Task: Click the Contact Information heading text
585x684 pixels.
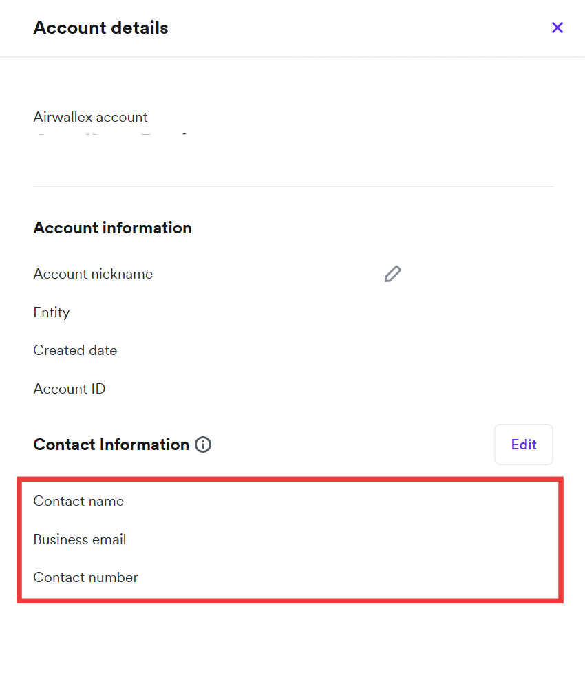Action: click(x=111, y=445)
